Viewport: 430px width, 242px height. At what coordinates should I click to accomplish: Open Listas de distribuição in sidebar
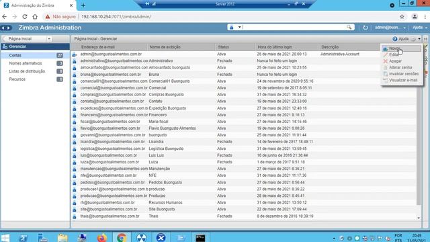pyautogui.click(x=35, y=71)
